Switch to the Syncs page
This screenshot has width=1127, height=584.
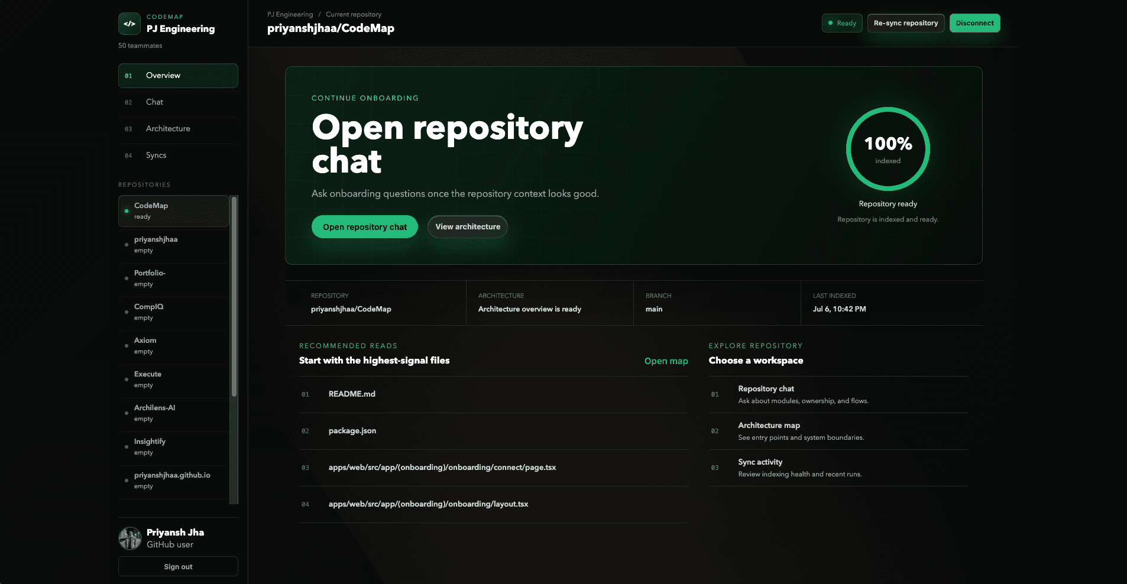[178, 155]
